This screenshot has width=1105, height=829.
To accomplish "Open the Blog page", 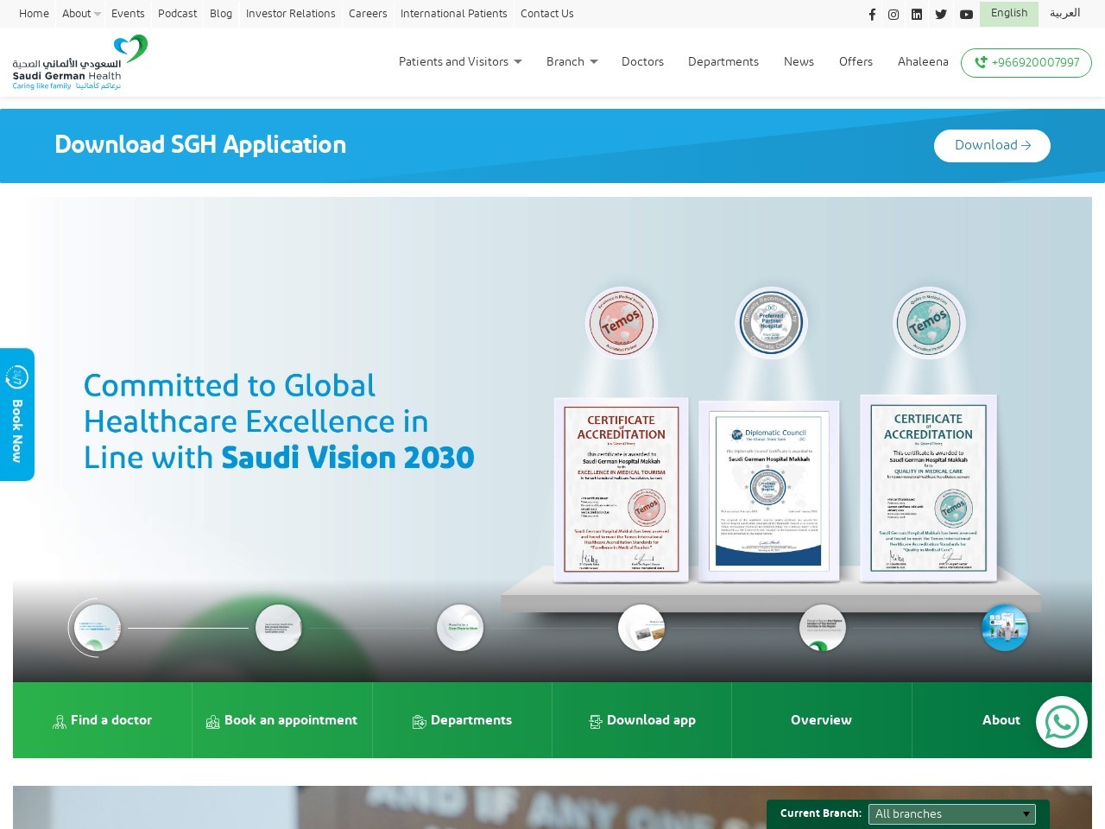I will (x=221, y=14).
